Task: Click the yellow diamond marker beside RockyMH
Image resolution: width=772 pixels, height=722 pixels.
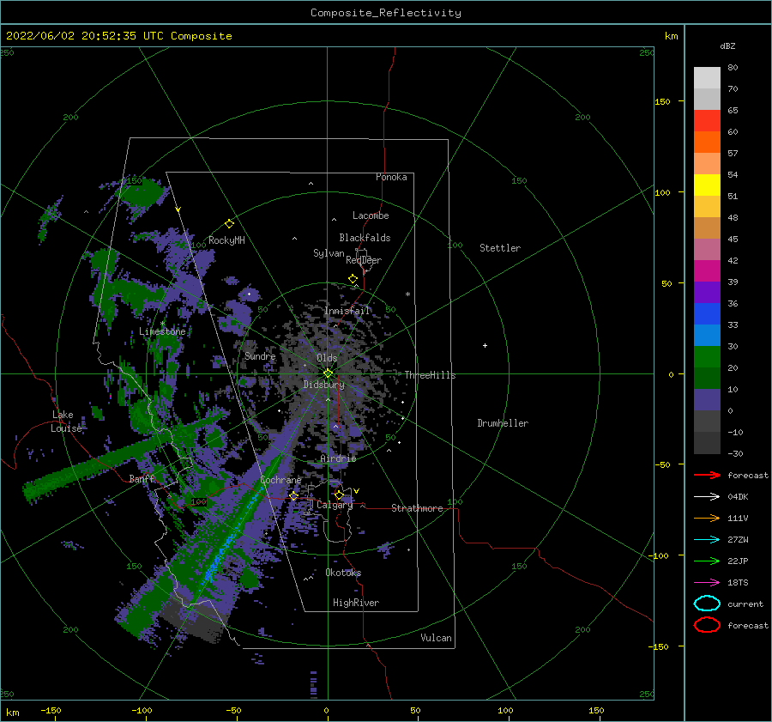Action: [x=229, y=224]
